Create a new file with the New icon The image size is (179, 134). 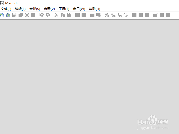[x=2, y=15]
